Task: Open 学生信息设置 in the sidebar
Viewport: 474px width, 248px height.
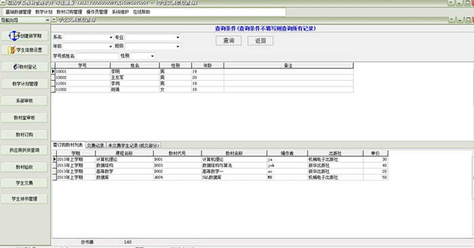Action: coord(24,50)
